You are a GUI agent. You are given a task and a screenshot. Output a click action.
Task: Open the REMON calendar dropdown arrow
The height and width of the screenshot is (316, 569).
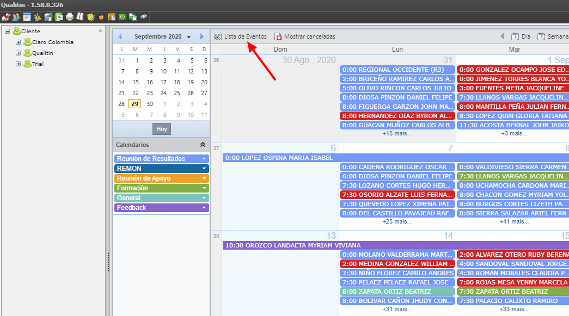(204, 169)
